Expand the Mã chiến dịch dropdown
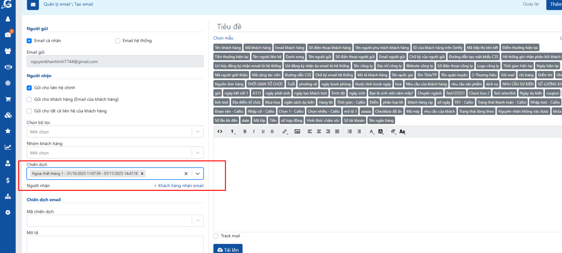 (x=197, y=221)
